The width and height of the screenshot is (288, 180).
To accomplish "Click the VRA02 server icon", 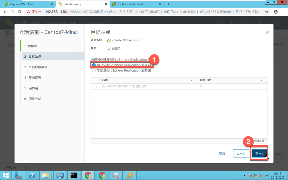I will pyautogui.click(x=104, y=86).
